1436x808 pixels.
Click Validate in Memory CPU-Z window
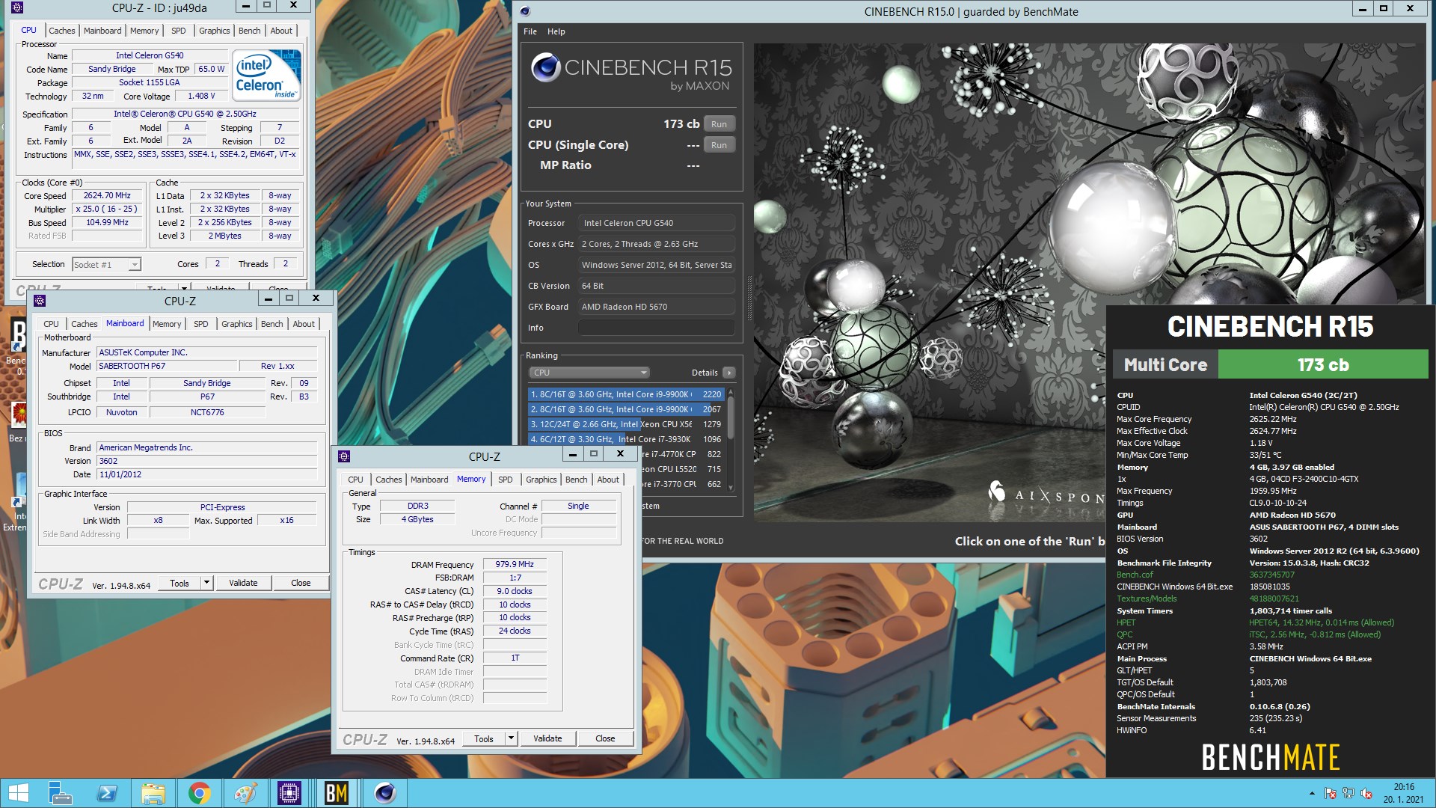coord(547,738)
